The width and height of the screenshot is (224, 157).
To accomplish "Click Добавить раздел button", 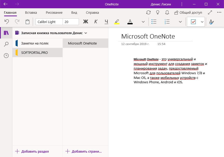I will [x=32, y=151].
